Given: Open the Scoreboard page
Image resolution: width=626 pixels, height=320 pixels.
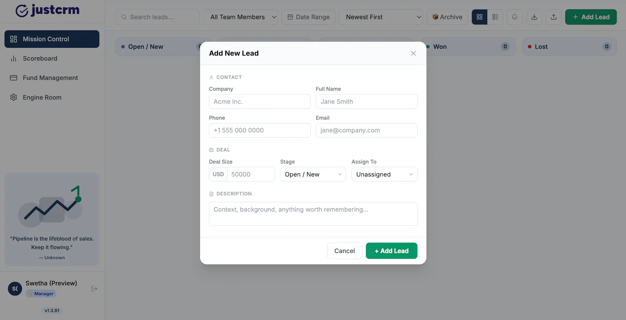Looking at the screenshot, I should click(52, 59).
